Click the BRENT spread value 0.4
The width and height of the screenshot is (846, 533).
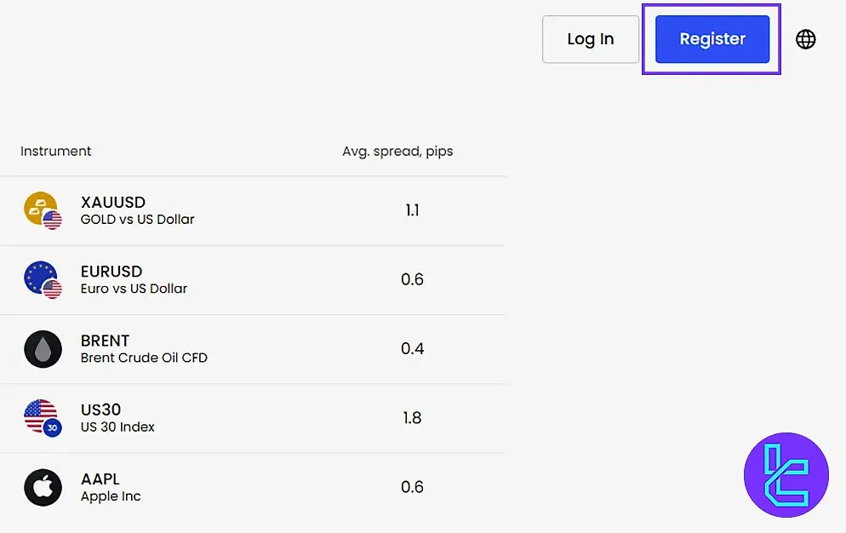click(x=412, y=349)
